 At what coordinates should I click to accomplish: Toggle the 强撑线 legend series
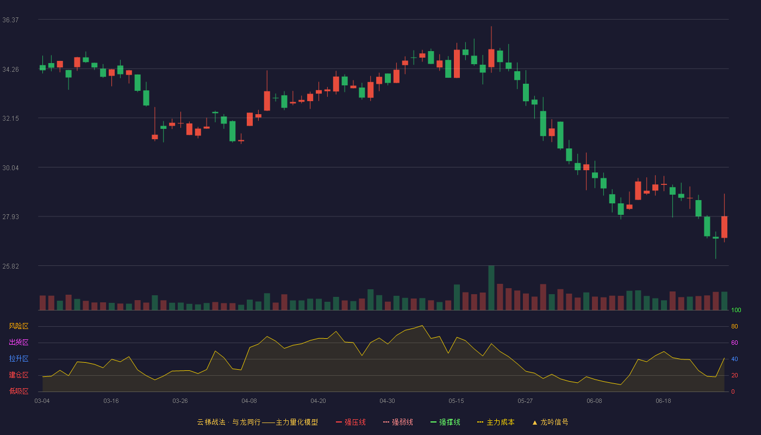click(x=445, y=422)
